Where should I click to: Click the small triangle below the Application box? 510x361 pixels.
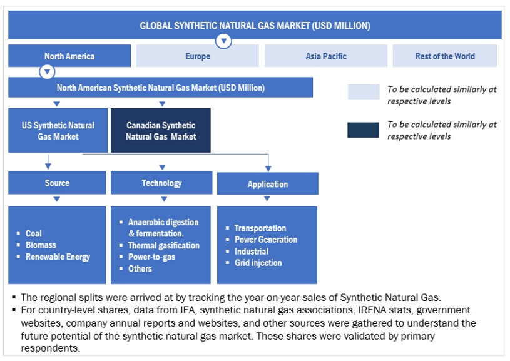pyautogui.click(x=267, y=199)
